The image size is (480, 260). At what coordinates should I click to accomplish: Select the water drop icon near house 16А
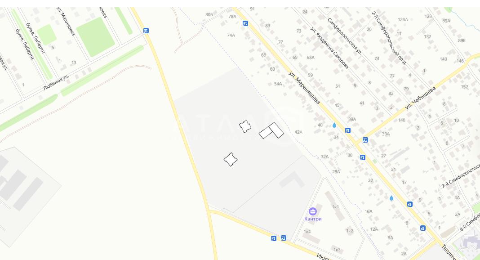391,198
